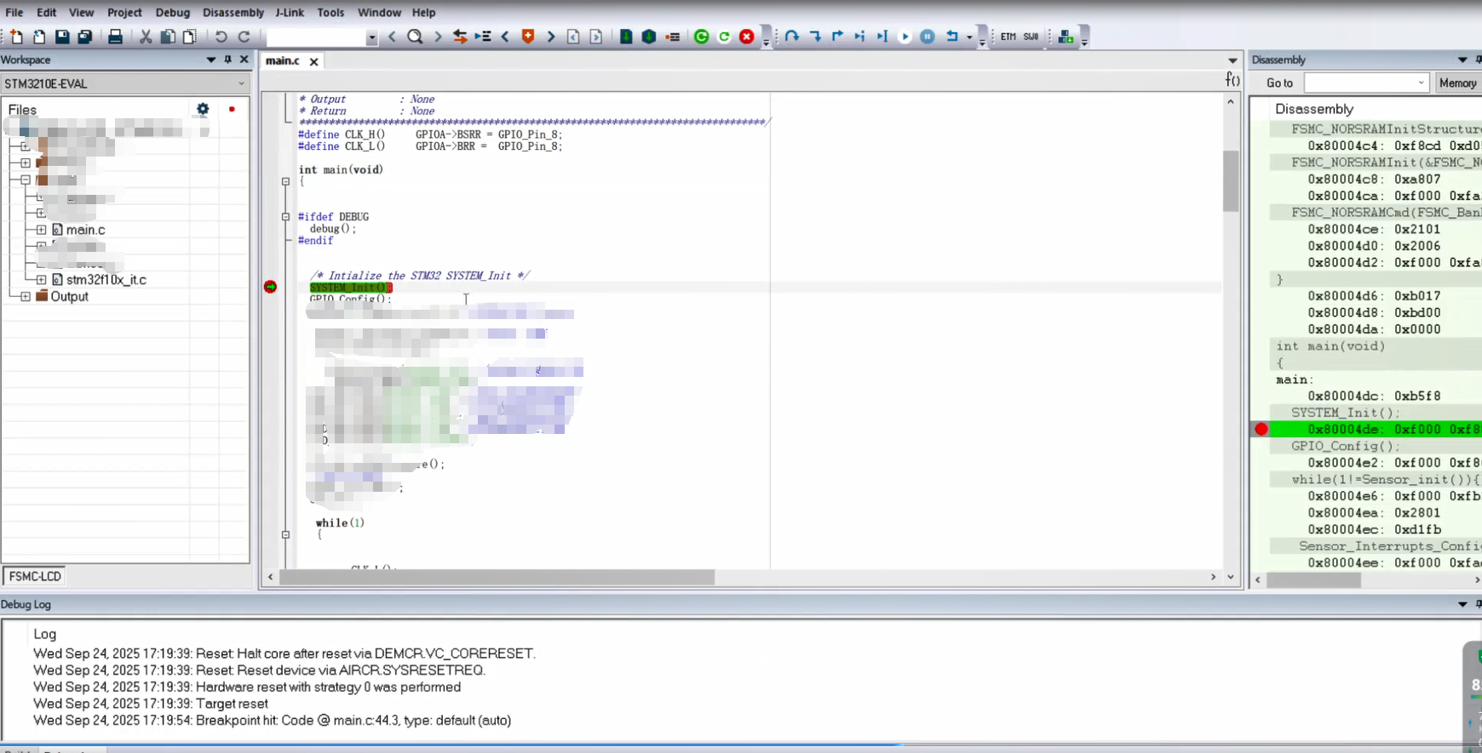Open the Workspace panel menu arrow
This screenshot has width=1482, height=753.
pyautogui.click(x=210, y=60)
